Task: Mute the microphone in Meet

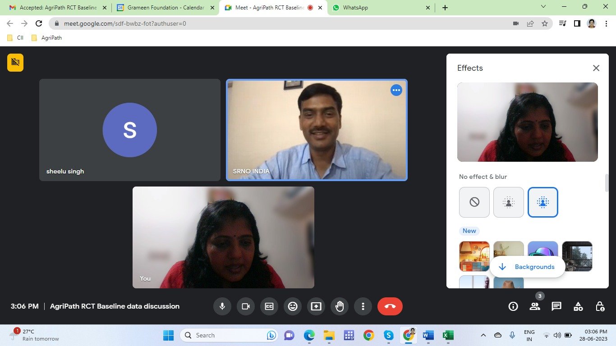Action: pos(222,306)
